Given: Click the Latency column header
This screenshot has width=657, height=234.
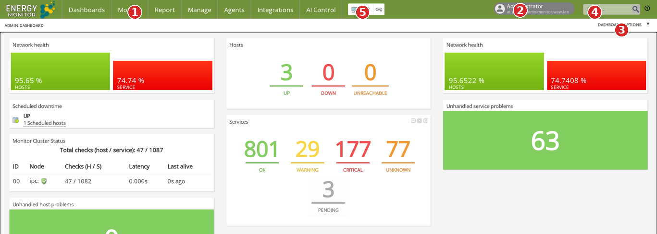Looking at the screenshot, I should coord(139,166).
